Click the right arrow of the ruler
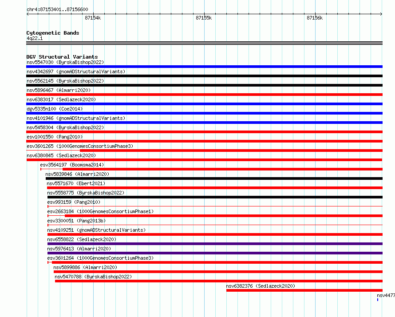This screenshot has width=395, height=317. click(x=381, y=14)
